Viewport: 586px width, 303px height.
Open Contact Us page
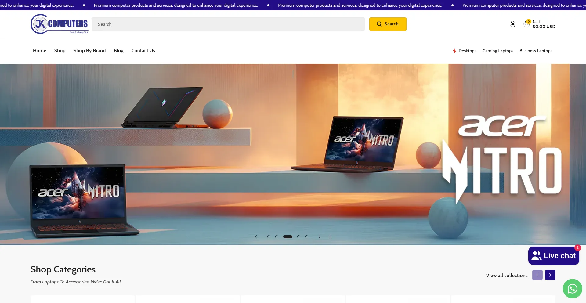(x=143, y=51)
